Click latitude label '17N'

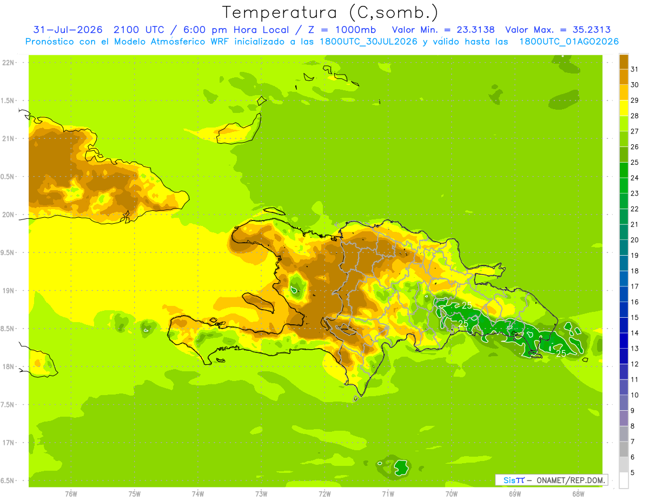coord(8,443)
